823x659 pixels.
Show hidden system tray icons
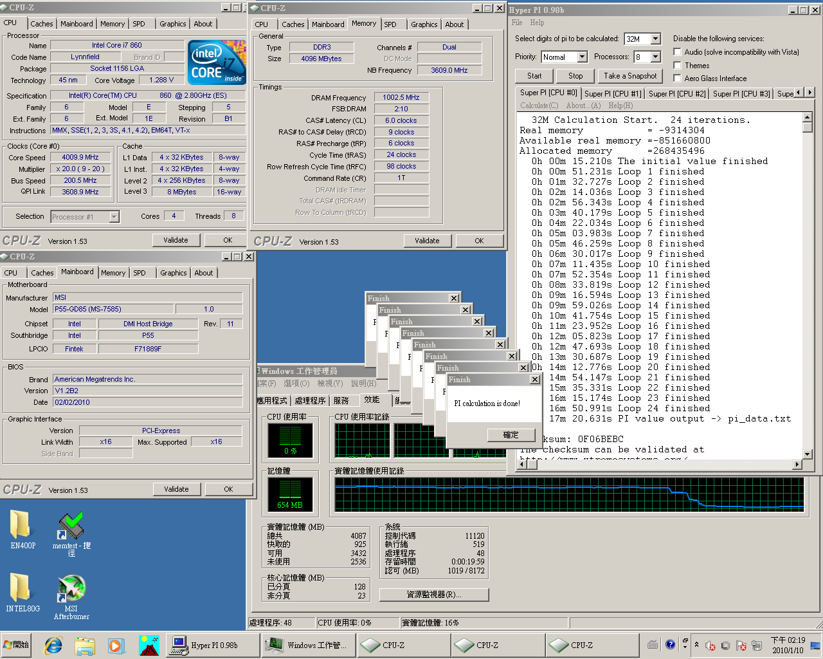tap(696, 645)
